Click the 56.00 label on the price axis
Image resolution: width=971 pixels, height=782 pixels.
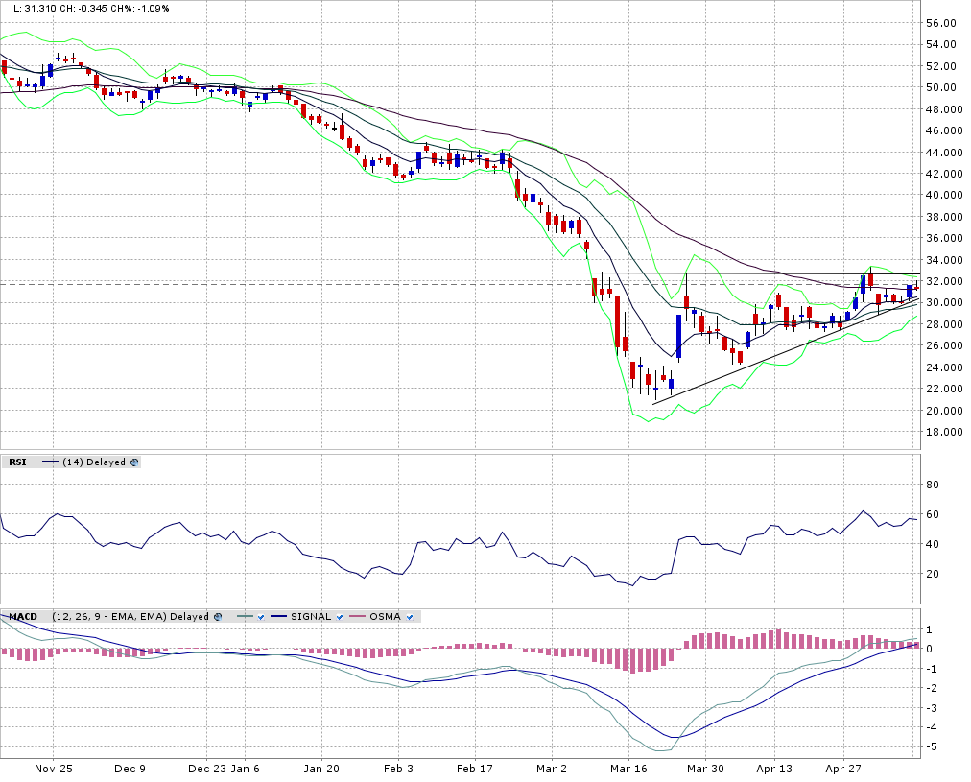tap(942, 23)
